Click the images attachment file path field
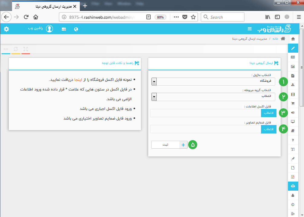The image size is (304, 217). point(205,129)
